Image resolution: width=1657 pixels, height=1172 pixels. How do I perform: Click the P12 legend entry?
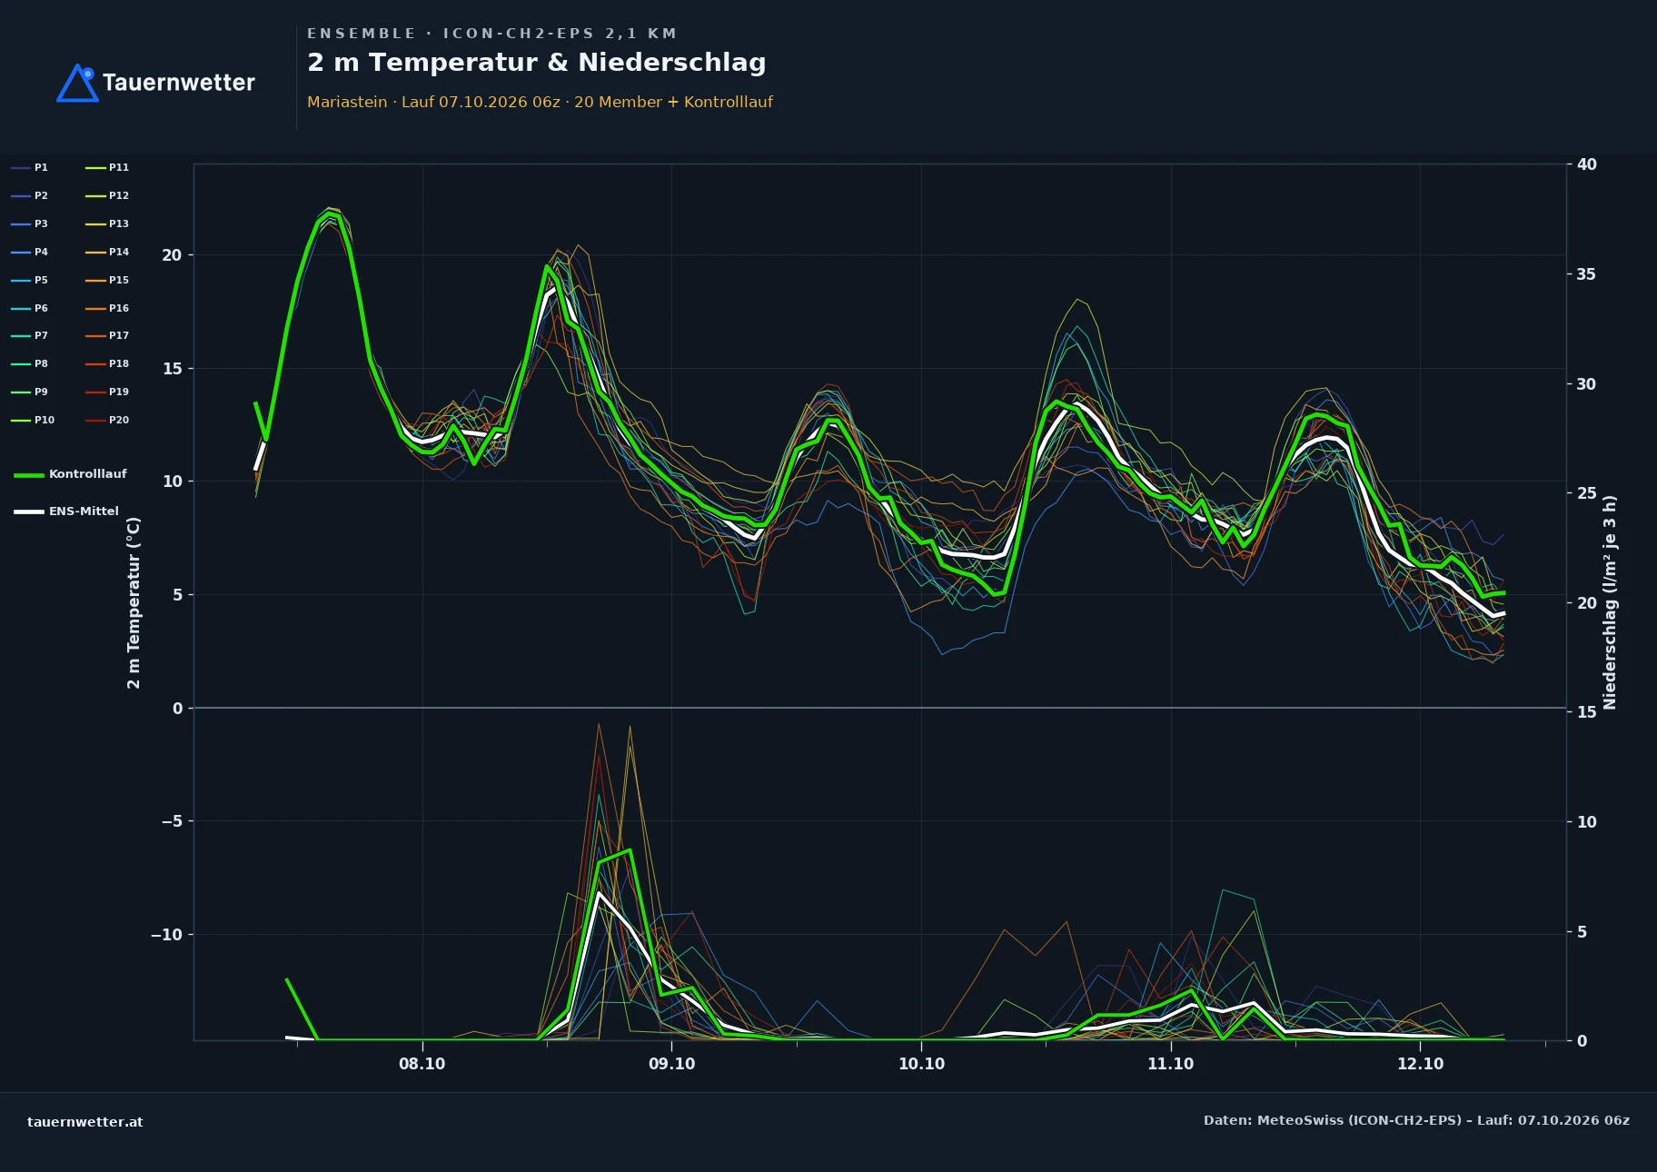[107, 195]
